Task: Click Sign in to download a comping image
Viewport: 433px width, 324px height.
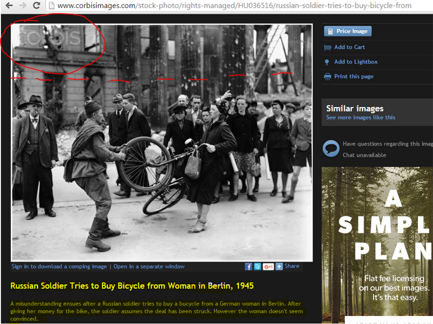Action: pyautogui.click(x=59, y=266)
